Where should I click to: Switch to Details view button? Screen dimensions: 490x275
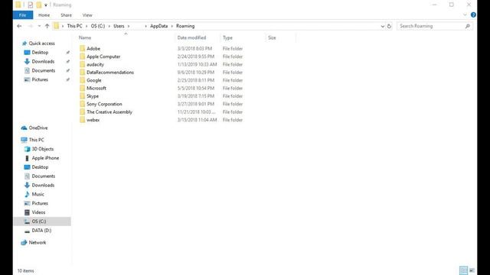463,270
